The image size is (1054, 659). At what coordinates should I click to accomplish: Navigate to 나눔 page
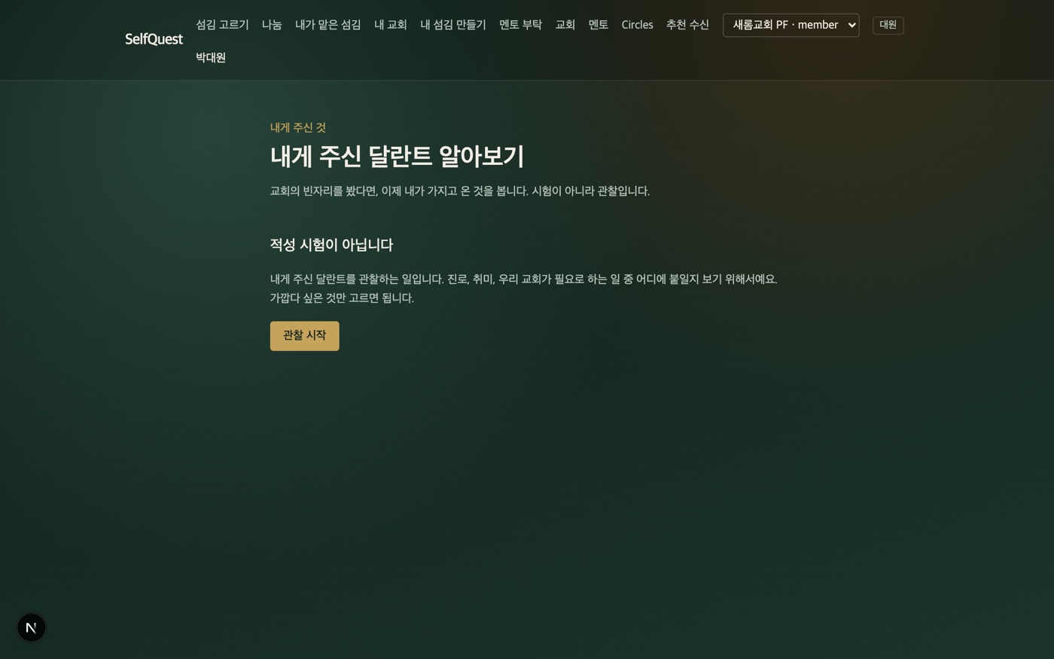tap(272, 25)
